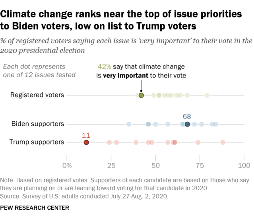Click the "Trump supporters" row label
Viewport: 254px width, 222px height.
(x=37, y=142)
